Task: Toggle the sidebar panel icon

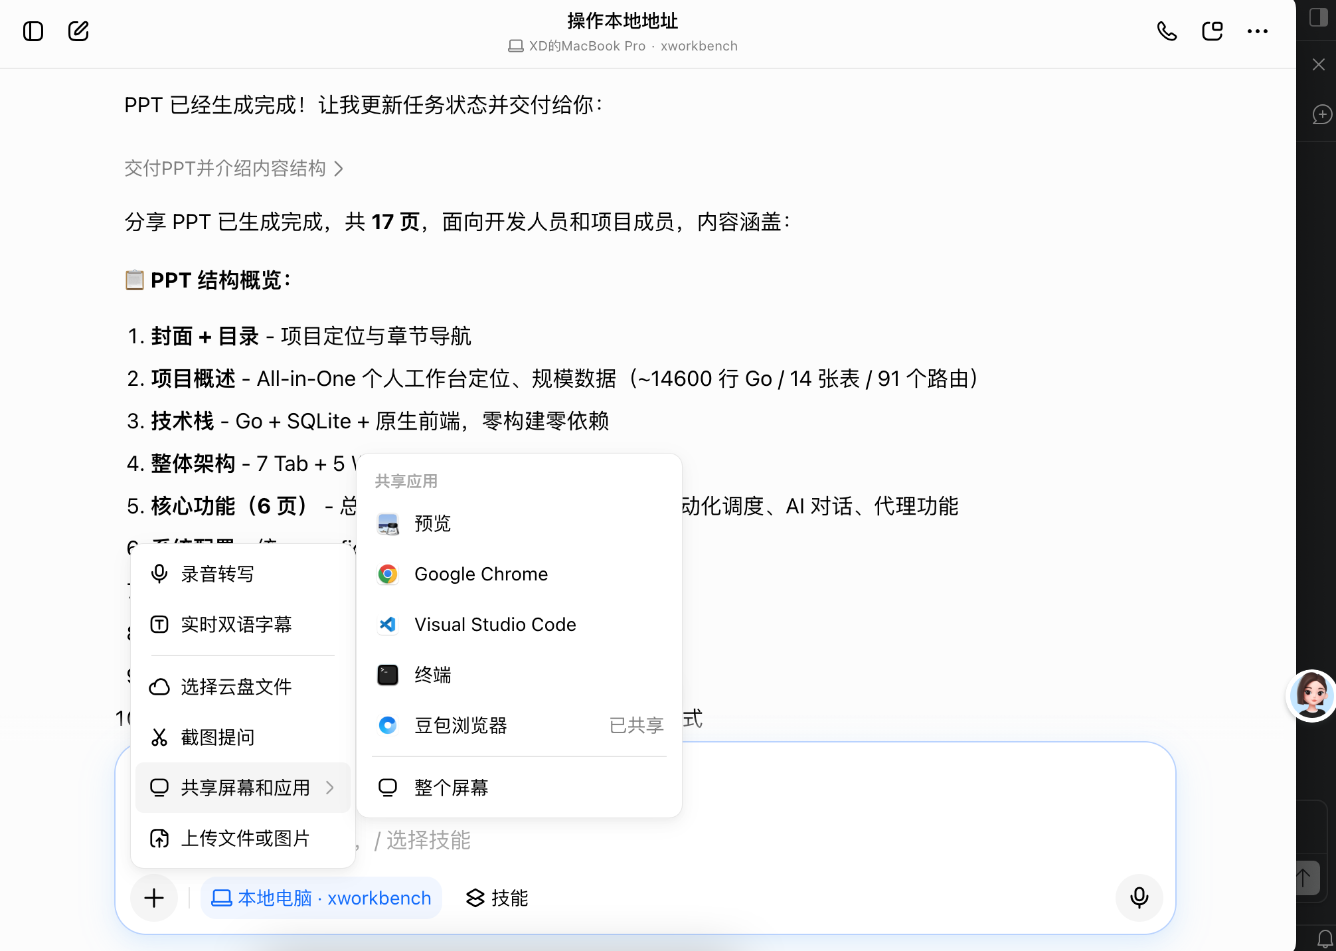Action: 33,31
